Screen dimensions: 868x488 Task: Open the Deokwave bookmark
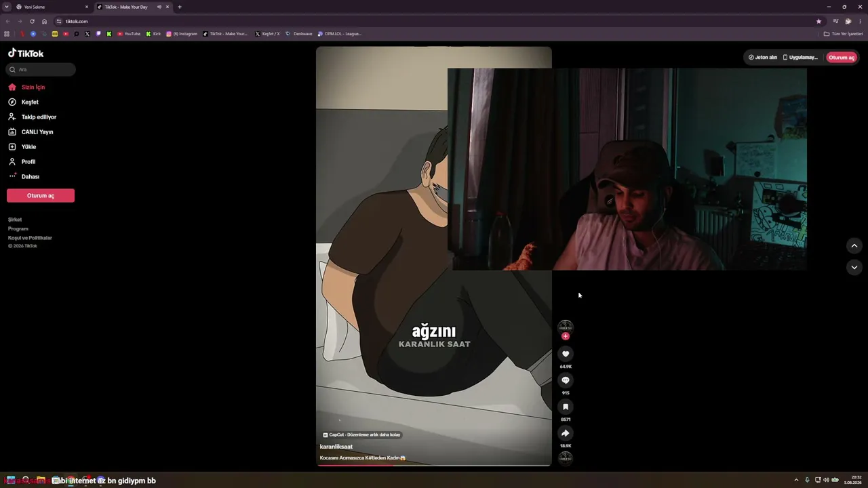tap(299, 34)
